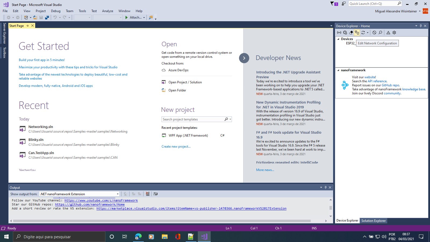The width and height of the screenshot is (430, 242).
Task: Open the Device Explorer window position dropdown
Action: coord(416,26)
